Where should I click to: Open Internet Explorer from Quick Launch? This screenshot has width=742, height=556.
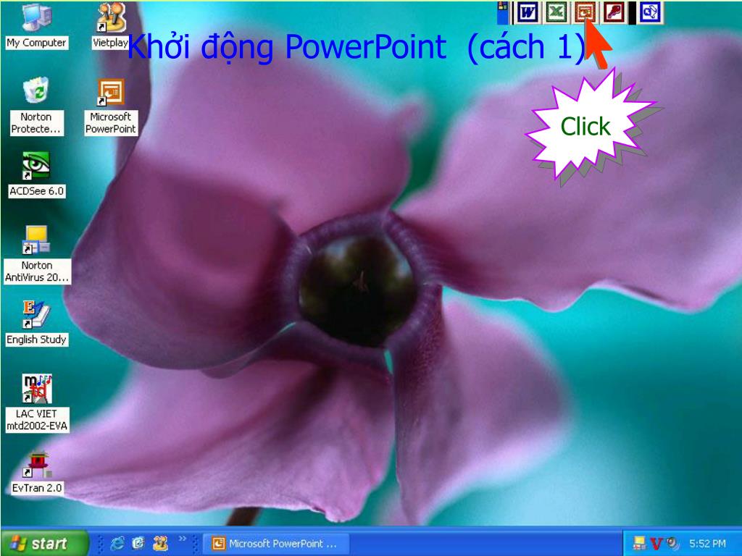(x=117, y=543)
